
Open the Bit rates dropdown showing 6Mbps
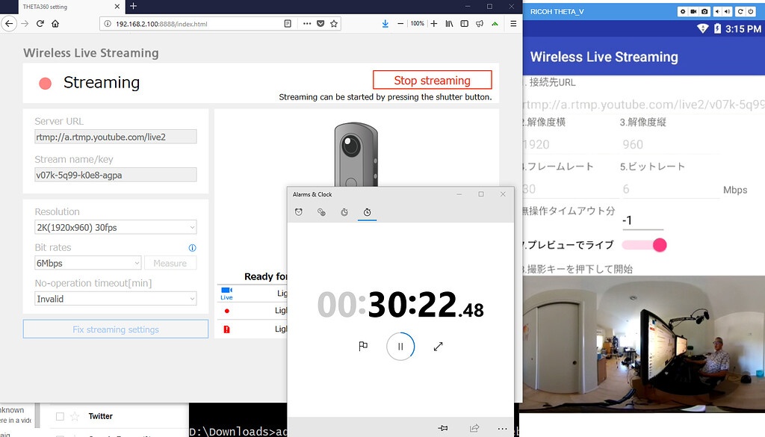[87, 262]
